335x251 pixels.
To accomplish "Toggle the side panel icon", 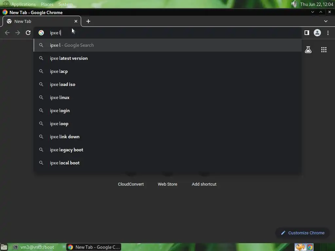I will pos(307,33).
